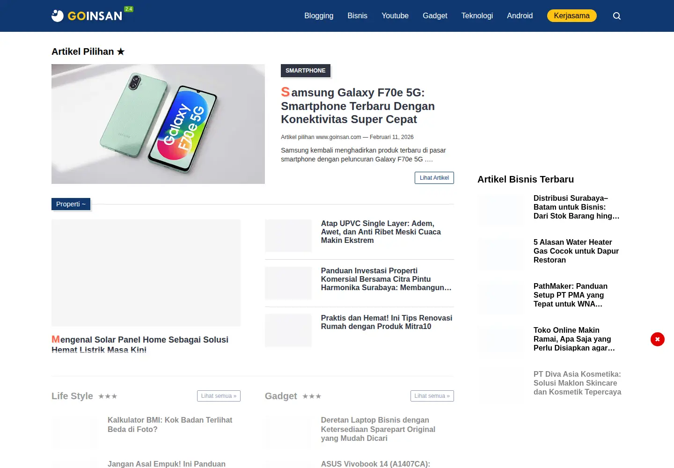The width and height of the screenshot is (674, 468).
Task: Open Distribusi Surabaya–Batam untuk Bisnis article
Action: 576,207
